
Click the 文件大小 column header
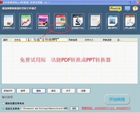92,40
